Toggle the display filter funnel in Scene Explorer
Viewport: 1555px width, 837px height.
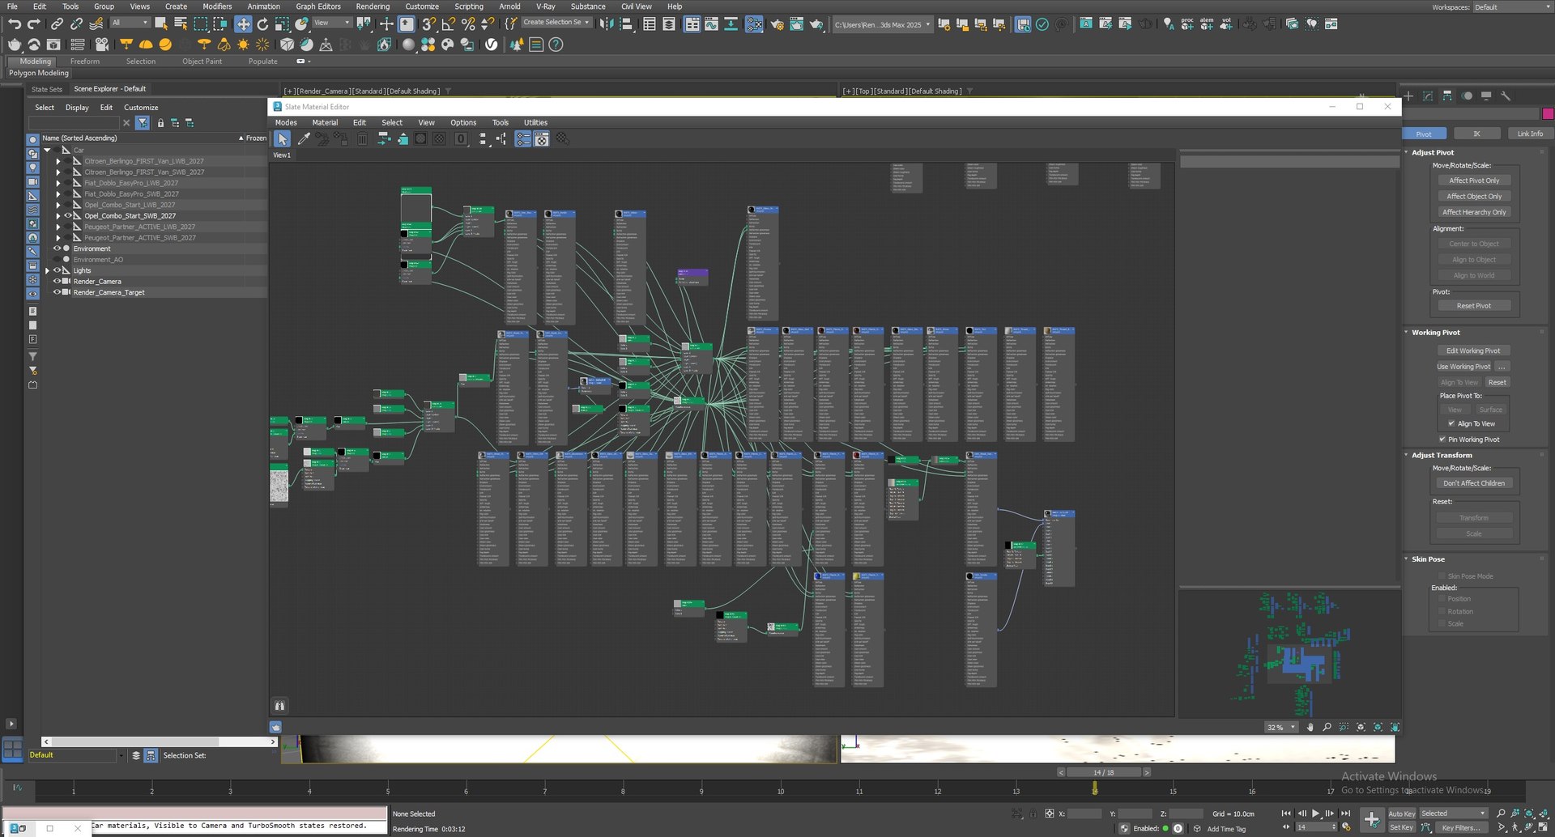[x=143, y=123]
